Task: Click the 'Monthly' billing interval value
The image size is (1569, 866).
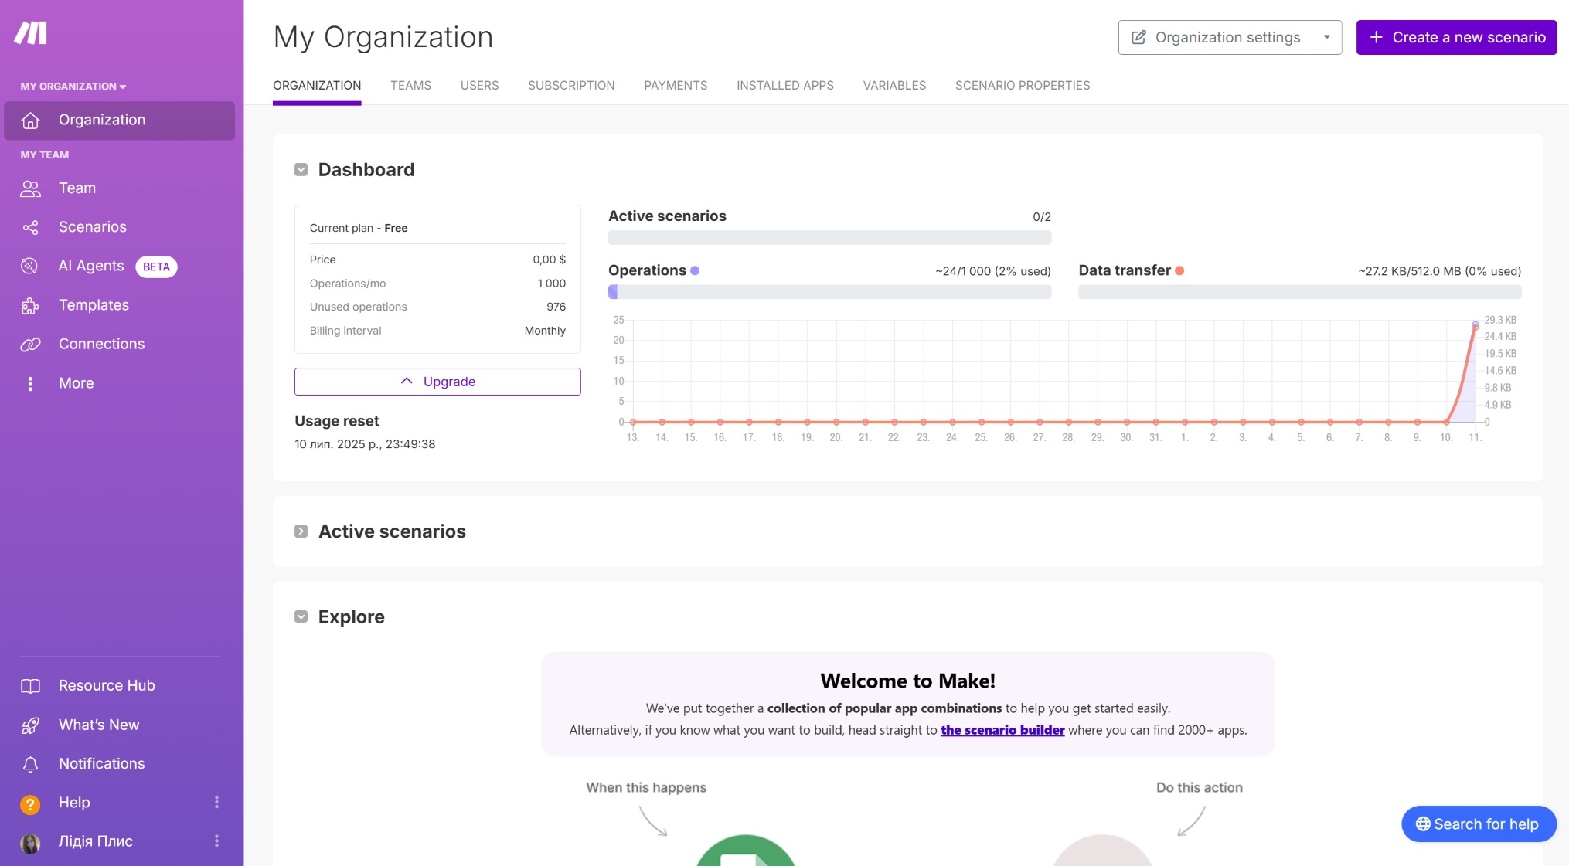Action: pyautogui.click(x=545, y=331)
